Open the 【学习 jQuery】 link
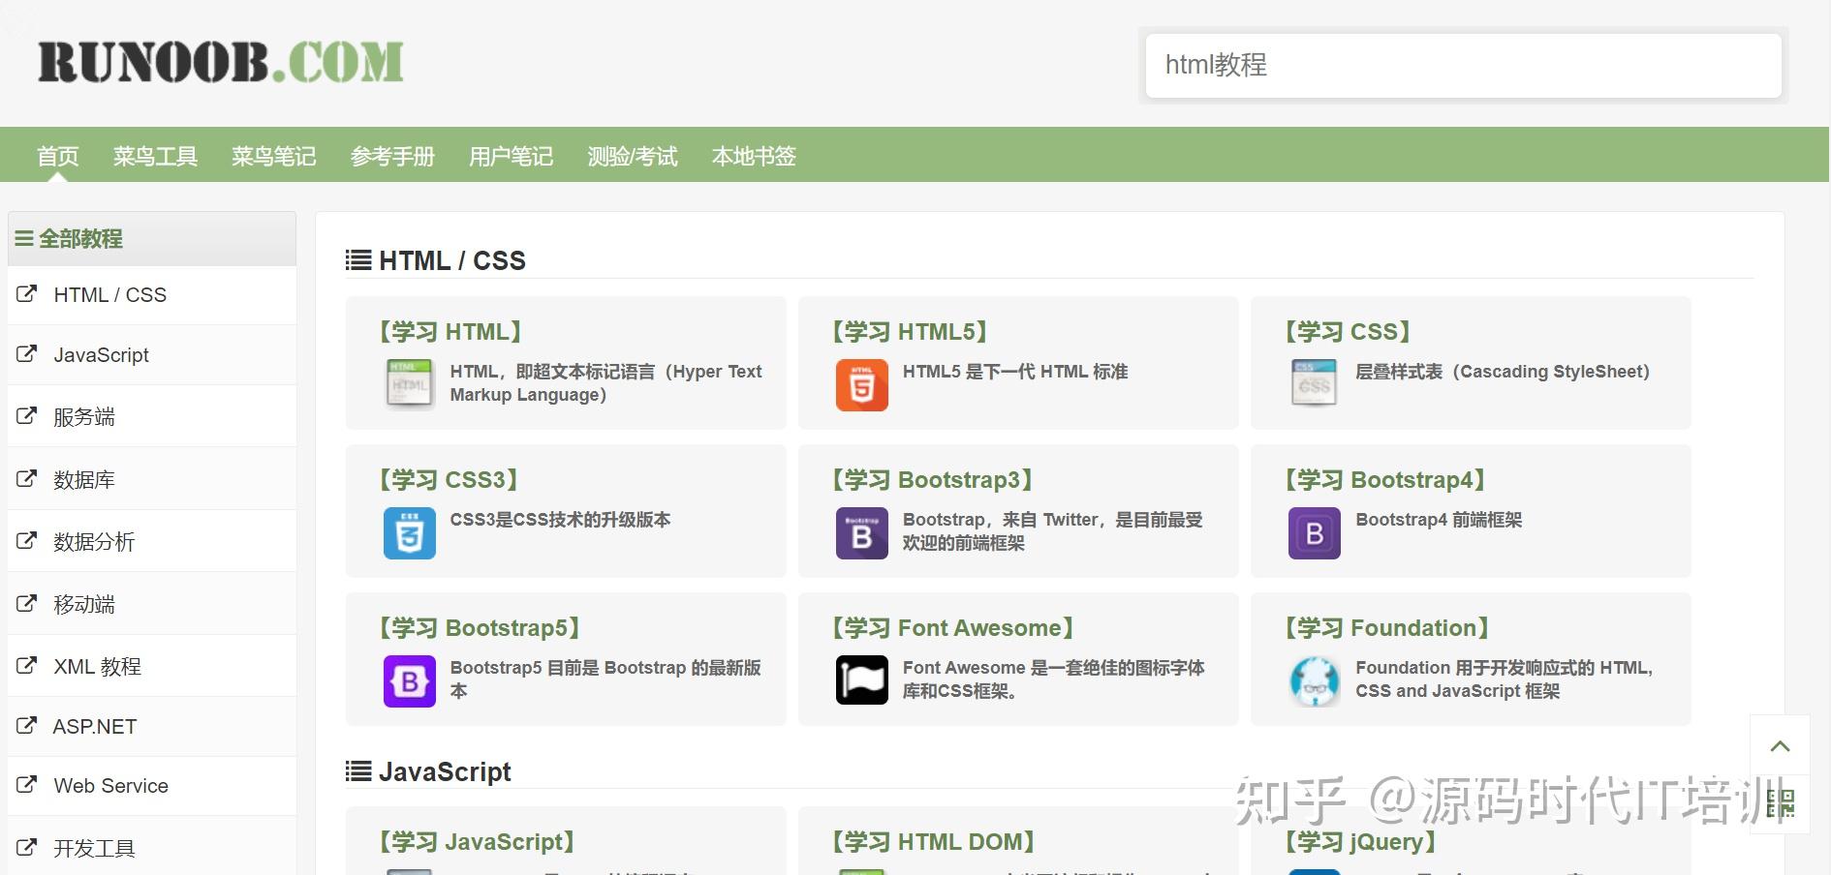Screen dimensions: 1831x875 (x=1360, y=842)
